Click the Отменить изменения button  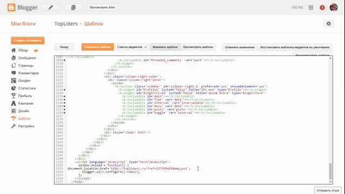(x=239, y=47)
